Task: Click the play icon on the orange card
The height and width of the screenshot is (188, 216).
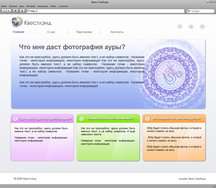Action: (x=147, y=119)
